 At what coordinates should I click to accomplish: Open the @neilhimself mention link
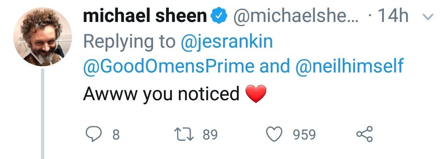pyautogui.click(x=349, y=66)
